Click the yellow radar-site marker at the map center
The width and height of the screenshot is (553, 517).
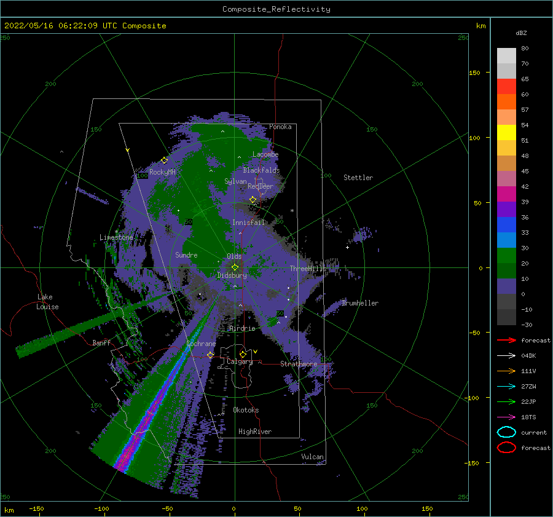[235, 267]
